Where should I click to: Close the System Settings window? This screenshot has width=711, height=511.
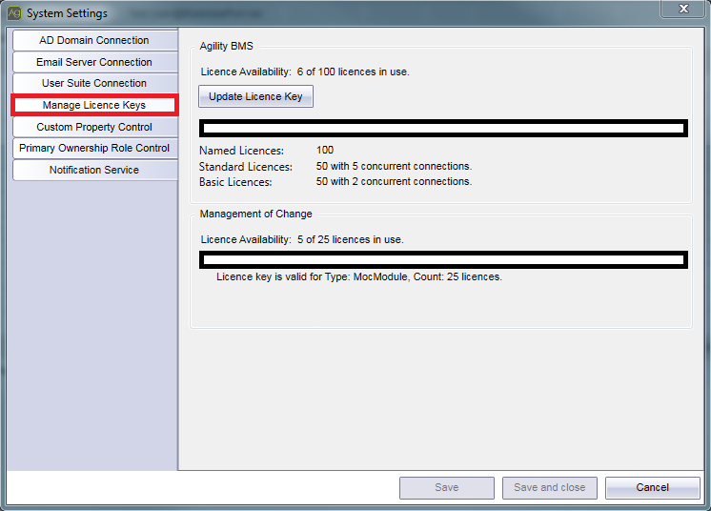[683, 9]
